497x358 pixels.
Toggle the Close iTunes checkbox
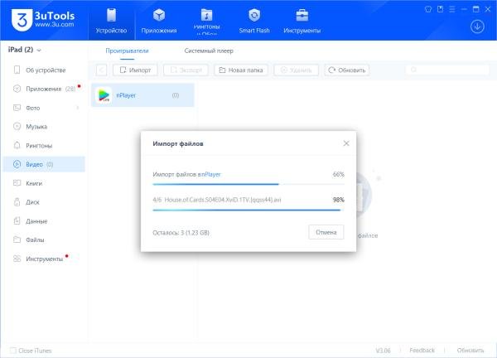(x=13, y=351)
